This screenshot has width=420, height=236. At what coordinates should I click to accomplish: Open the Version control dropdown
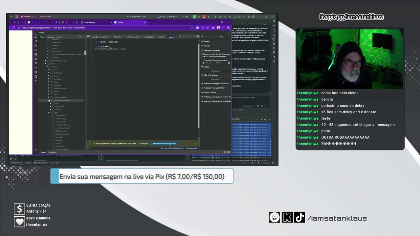(x=46, y=17)
